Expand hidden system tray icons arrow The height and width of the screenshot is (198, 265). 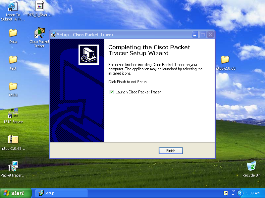pyautogui.click(x=240, y=193)
